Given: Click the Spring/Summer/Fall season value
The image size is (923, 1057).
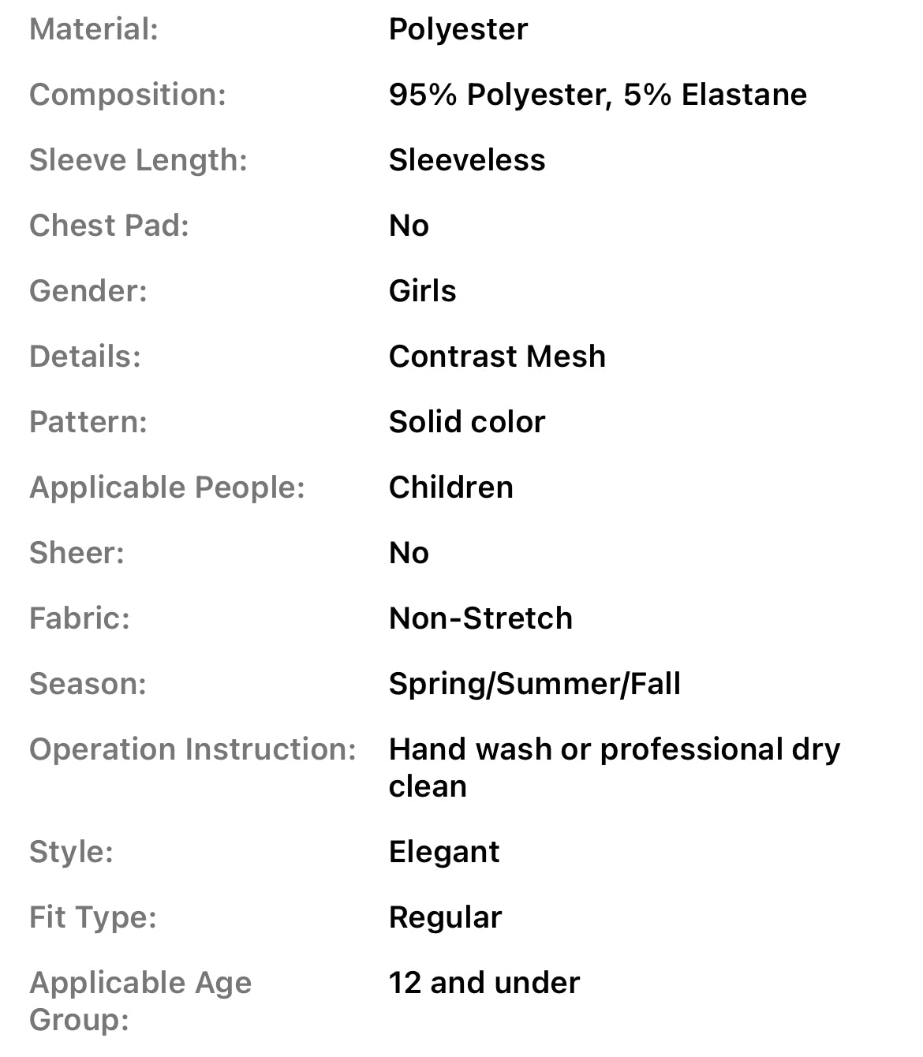Looking at the screenshot, I should tap(535, 685).
